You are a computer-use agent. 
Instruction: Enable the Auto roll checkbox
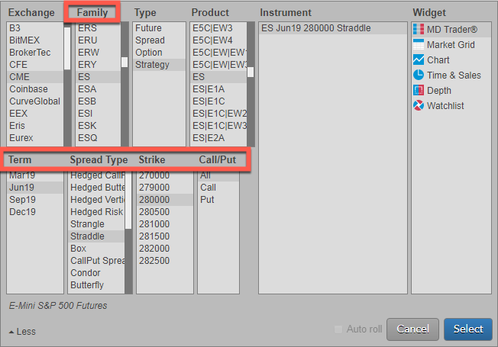coord(338,329)
